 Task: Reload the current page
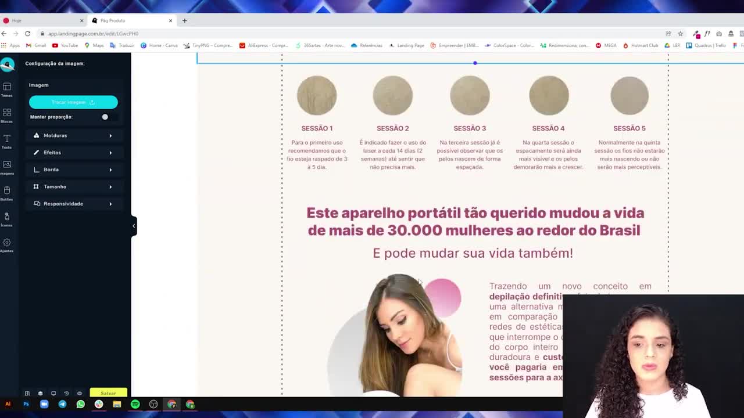pos(27,34)
